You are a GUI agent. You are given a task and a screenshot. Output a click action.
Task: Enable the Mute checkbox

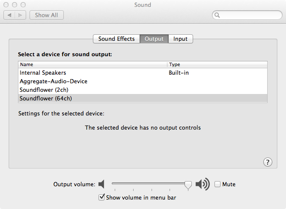(217, 185)
